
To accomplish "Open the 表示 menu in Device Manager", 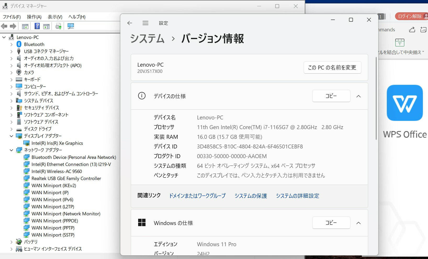I will [54, 17].
